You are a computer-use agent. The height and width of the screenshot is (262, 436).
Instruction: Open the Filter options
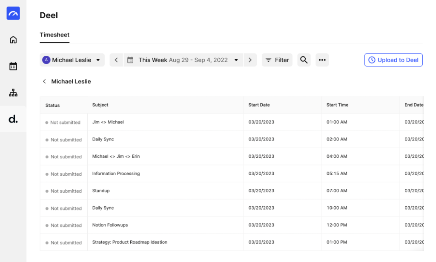tap(277, 60)
